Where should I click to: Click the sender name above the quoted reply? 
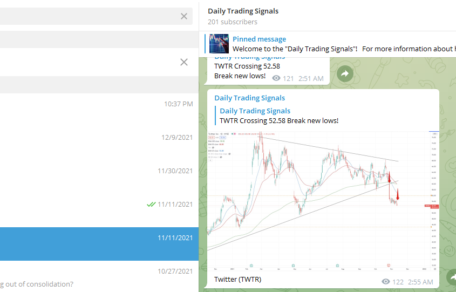250,98
